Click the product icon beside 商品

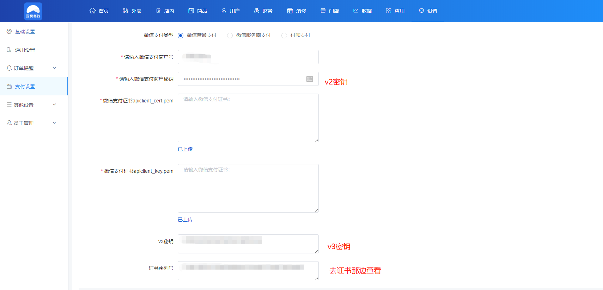coord(191,11)
